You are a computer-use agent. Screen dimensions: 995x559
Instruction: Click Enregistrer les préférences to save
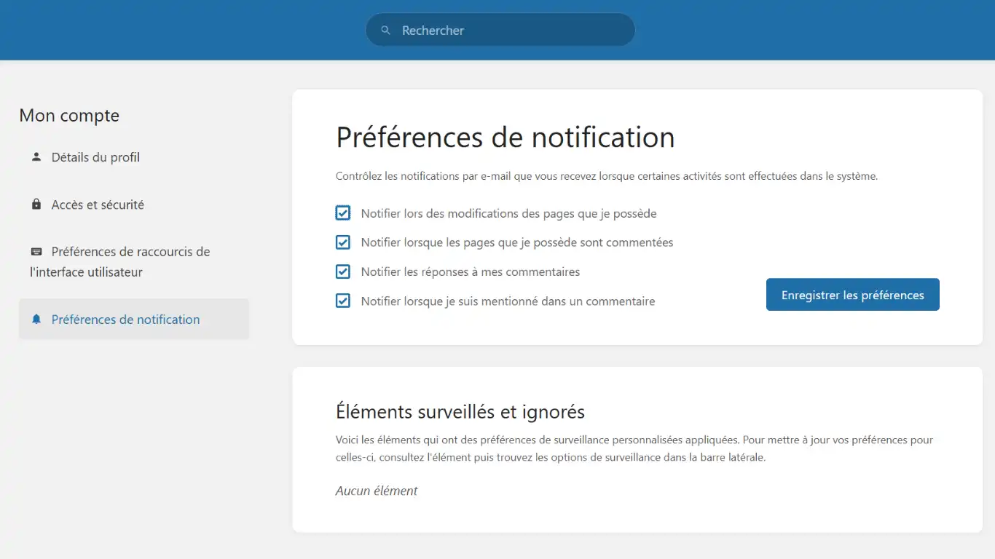coord(852,294)
